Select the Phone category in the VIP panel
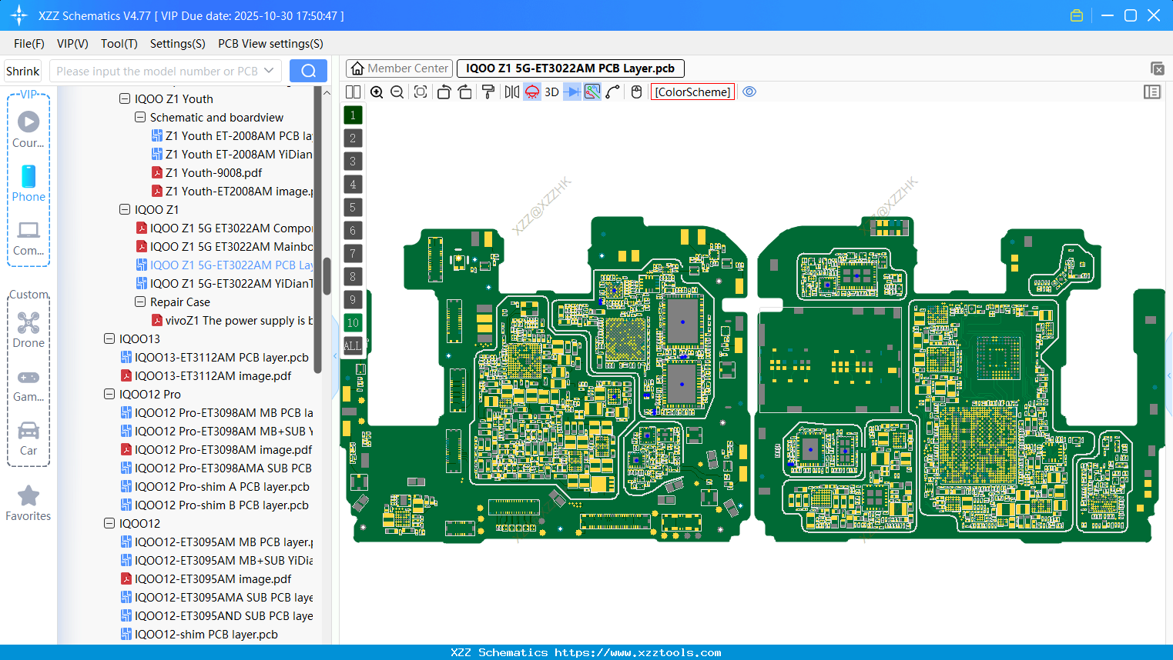The width and height of the screenshot is (1173, 660). pos(28,185)
